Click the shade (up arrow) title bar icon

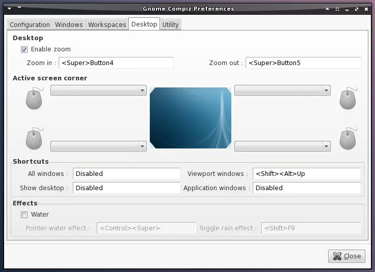click(328, 9)
